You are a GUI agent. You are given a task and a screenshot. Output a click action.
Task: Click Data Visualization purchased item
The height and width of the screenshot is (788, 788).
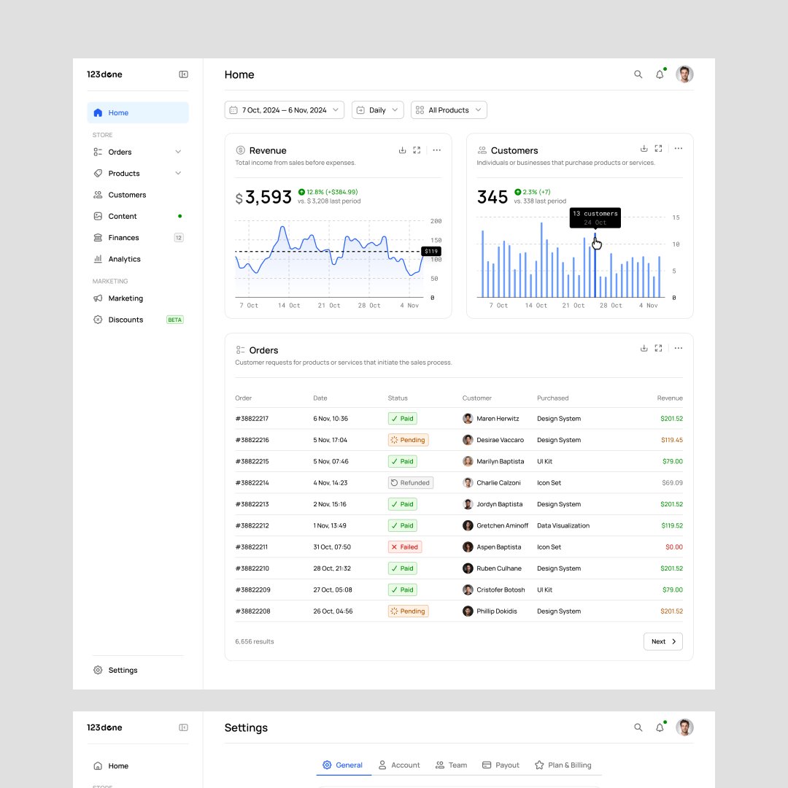[x=563, y=525]
